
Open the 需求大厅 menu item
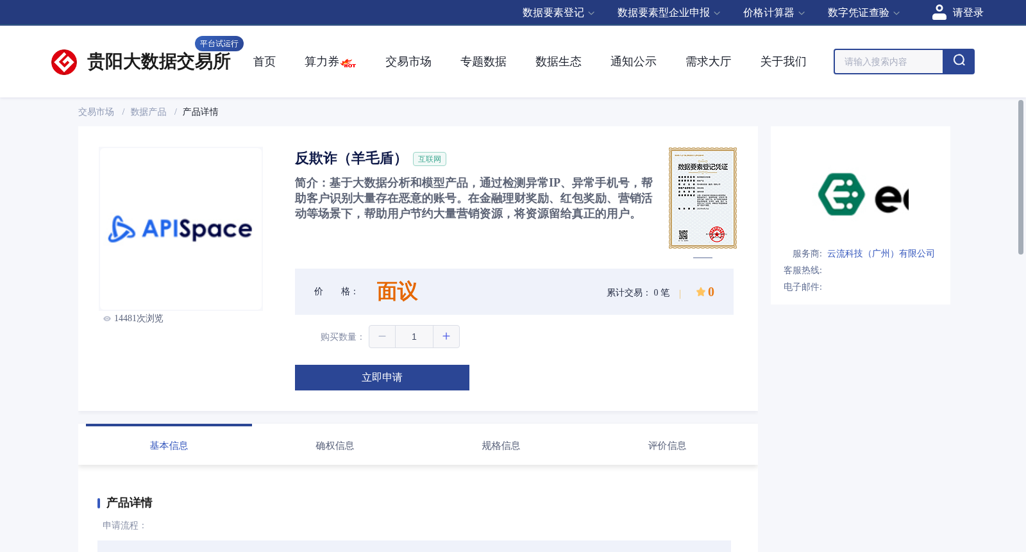pos(709,62)
